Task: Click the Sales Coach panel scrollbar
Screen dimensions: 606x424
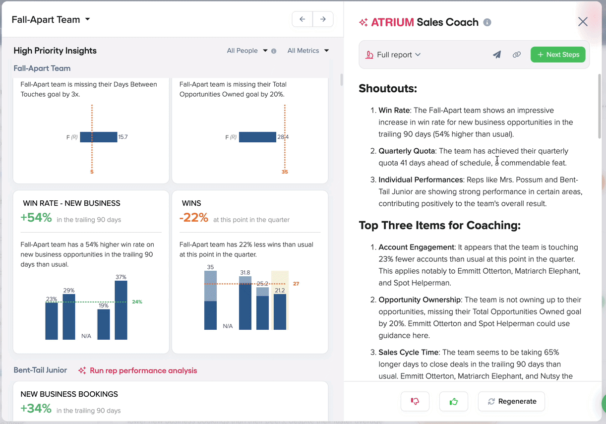Action: (600, 107)
